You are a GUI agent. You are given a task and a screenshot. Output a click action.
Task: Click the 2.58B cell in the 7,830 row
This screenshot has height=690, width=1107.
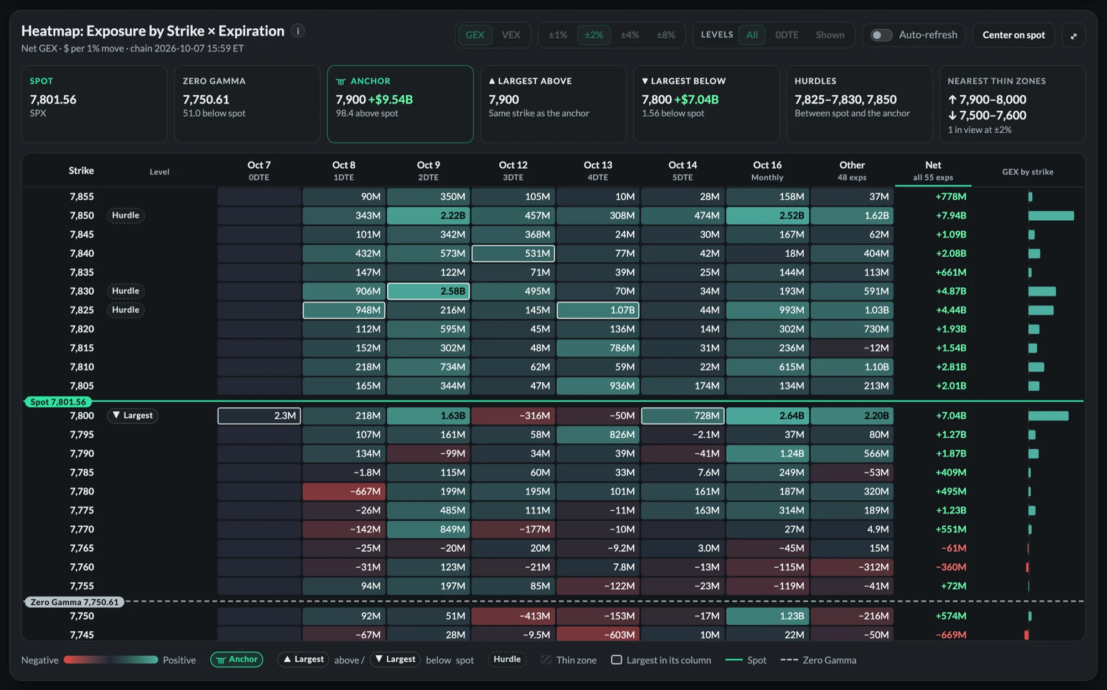pos(428,291)
